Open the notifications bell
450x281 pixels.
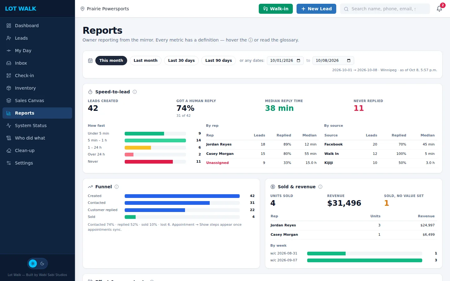tap(439, 9)
